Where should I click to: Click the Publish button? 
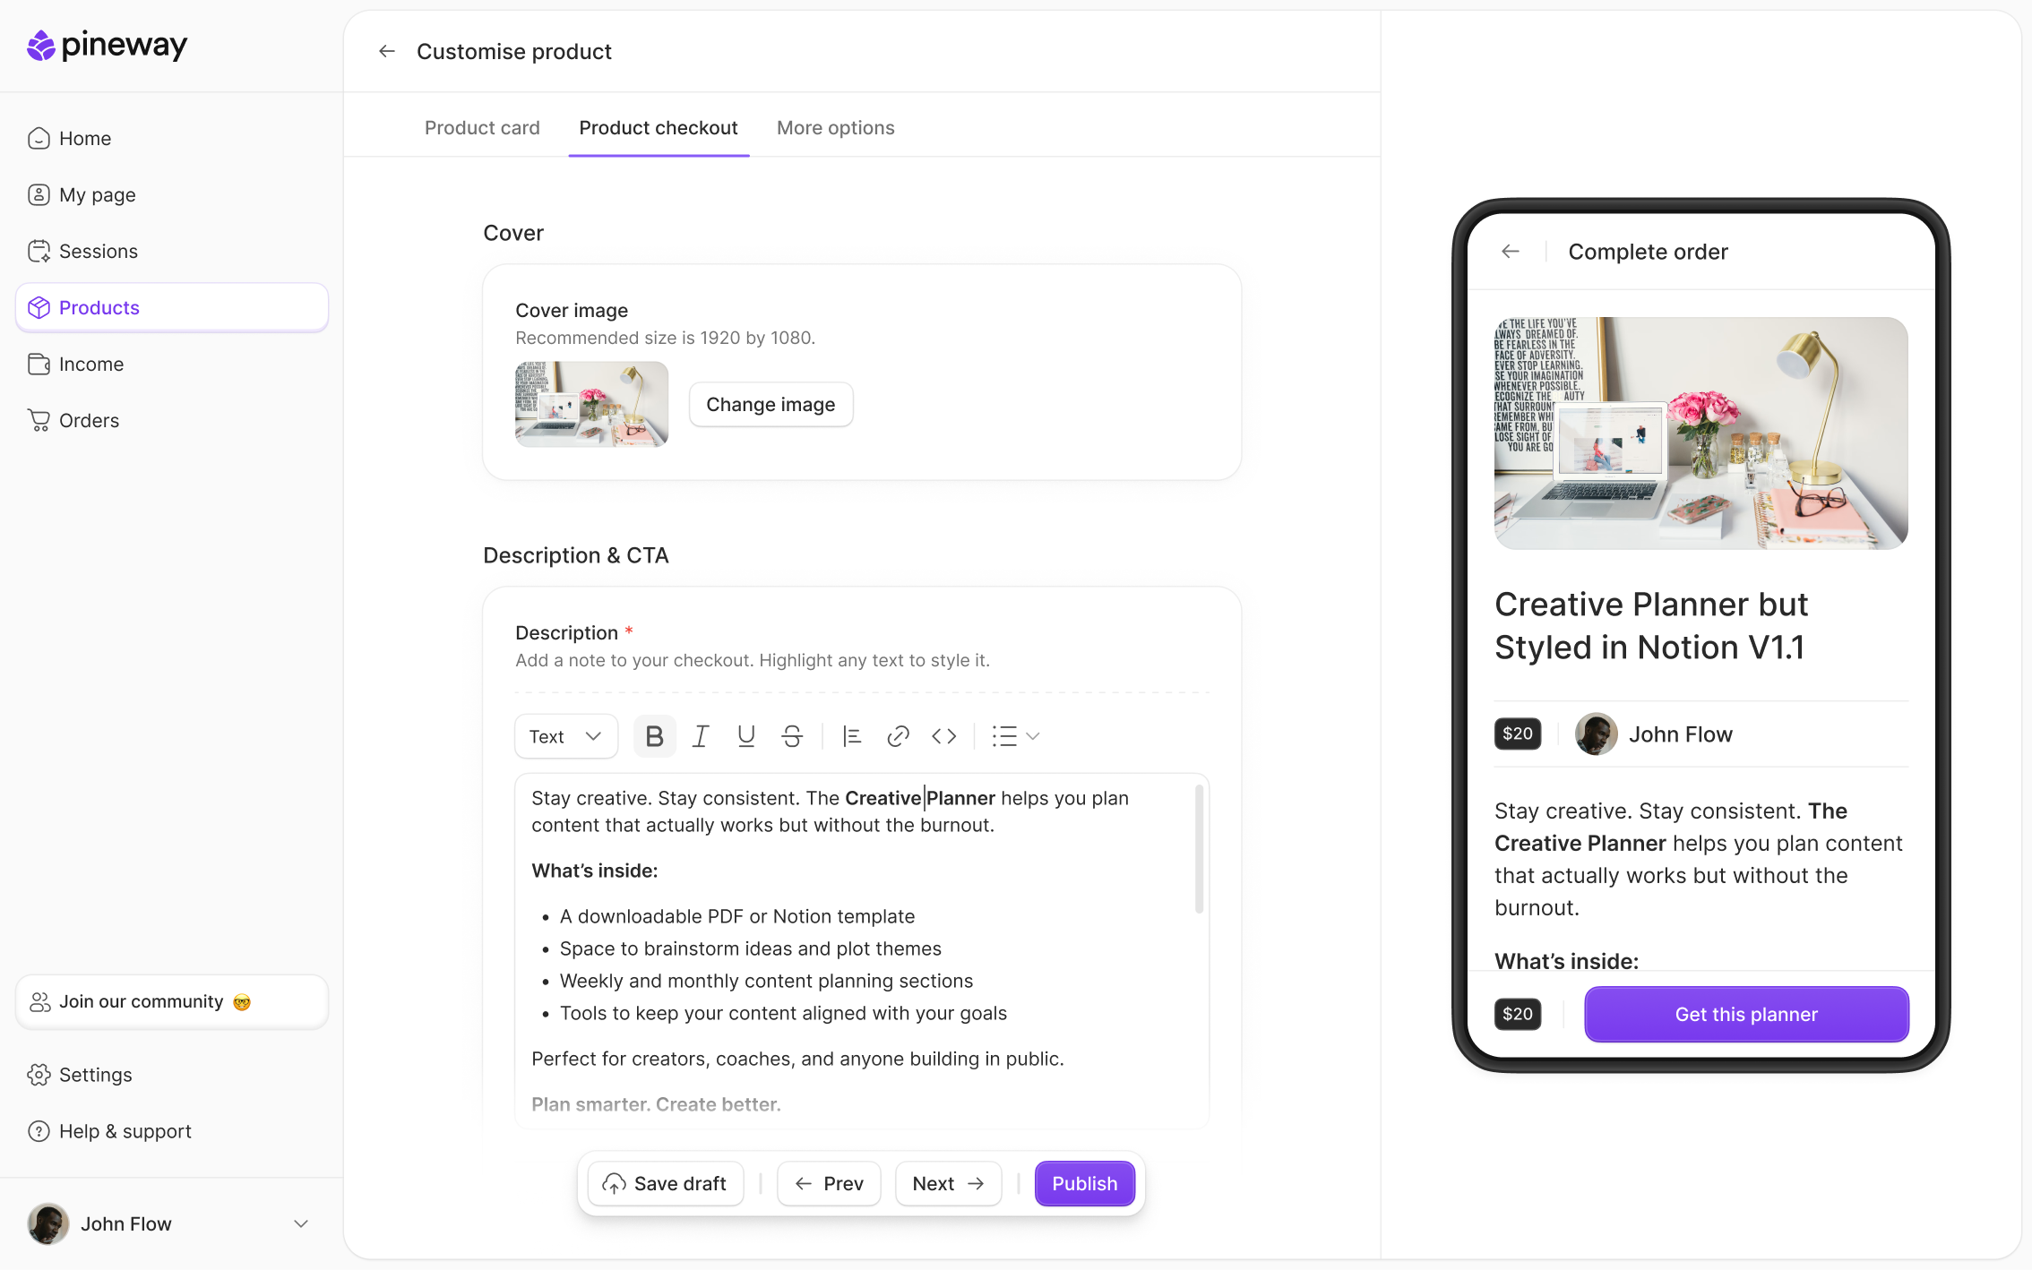pyautogui.click(x=1084, y=1183)
